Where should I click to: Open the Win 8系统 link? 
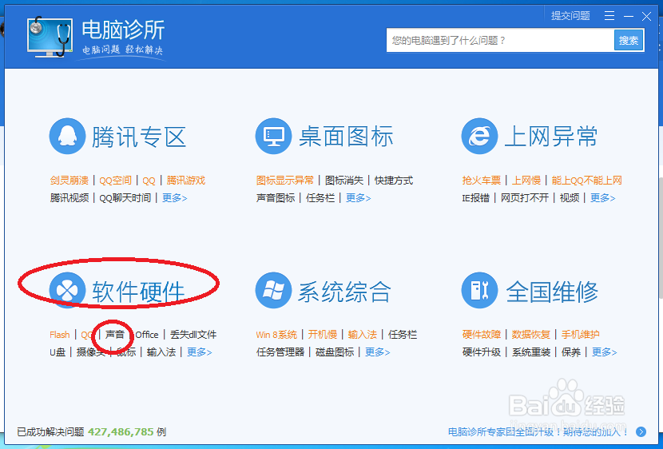[276, 335]
